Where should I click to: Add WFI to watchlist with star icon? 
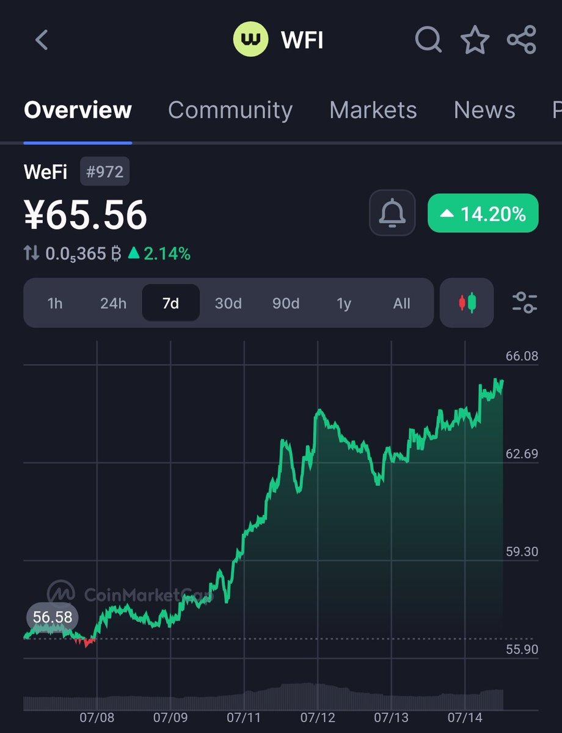(475, 40)
